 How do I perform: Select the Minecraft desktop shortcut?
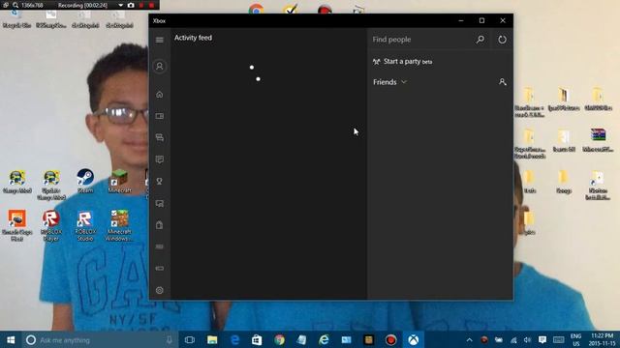click(x=119, y=181)
